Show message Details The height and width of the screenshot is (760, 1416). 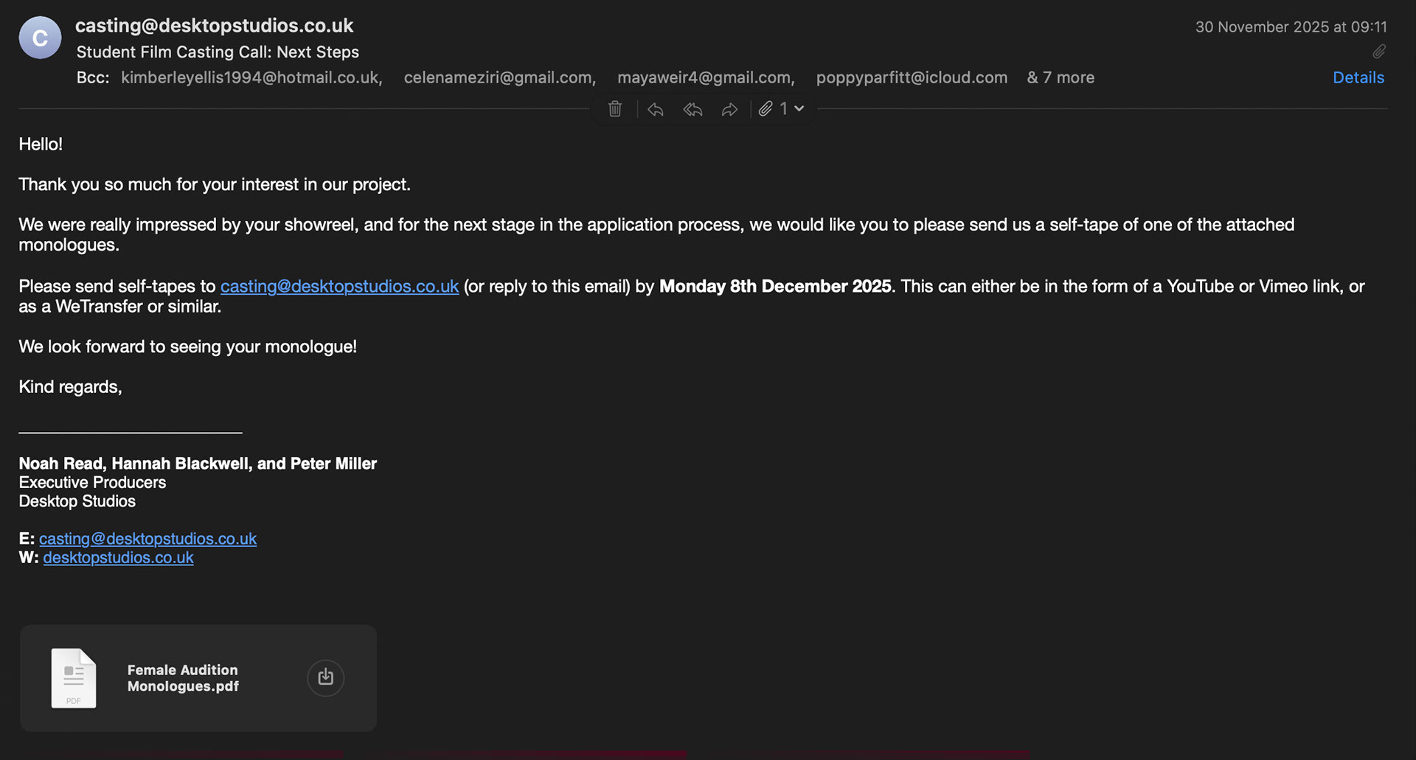coord(1358,77)
